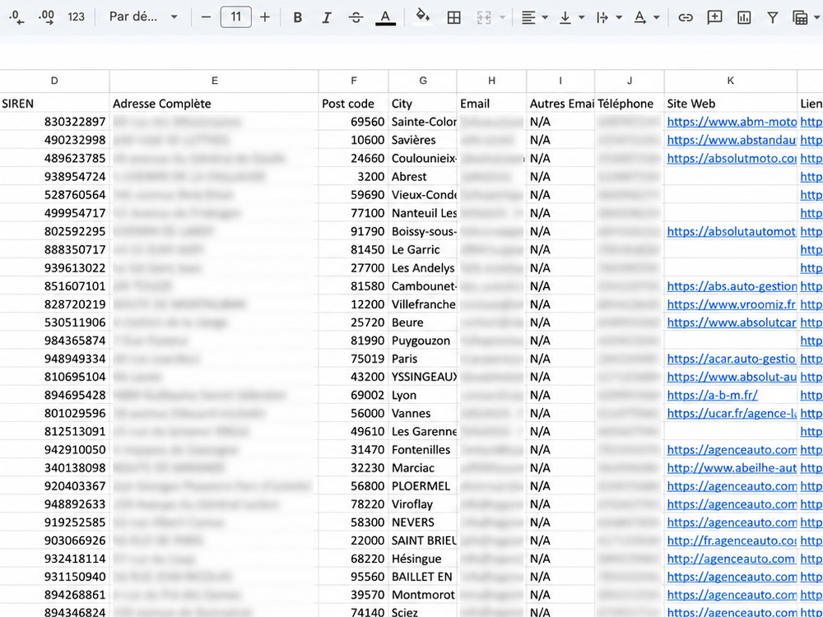This screenshot has width=823, height=617.
Task: Select column H header
Action: [492, 81]
